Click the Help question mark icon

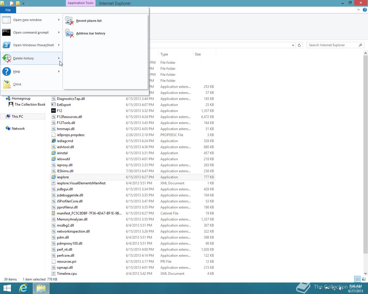(x=6, y=71)
